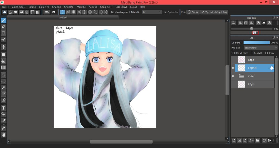
Task: Open Lớp(L) menu
Action: (x=32, y=7)
